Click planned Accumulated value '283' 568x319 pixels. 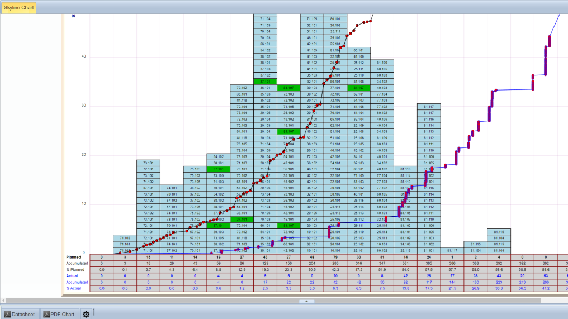335,263
